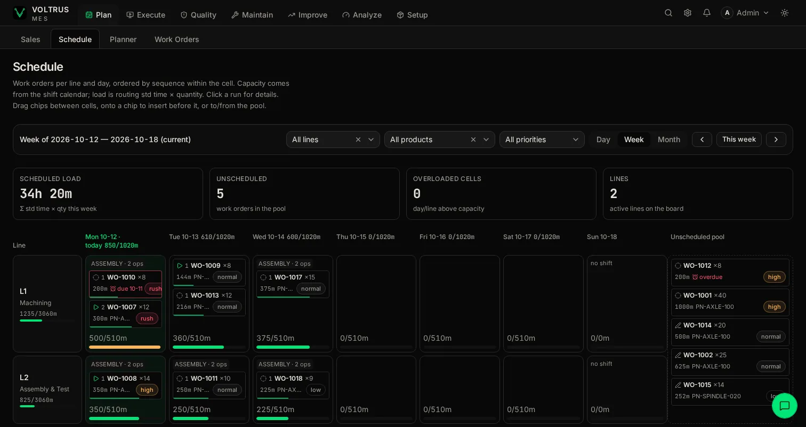Click the This week button
The height and width of the screenshot is (427, 806).
pos(739,139)
